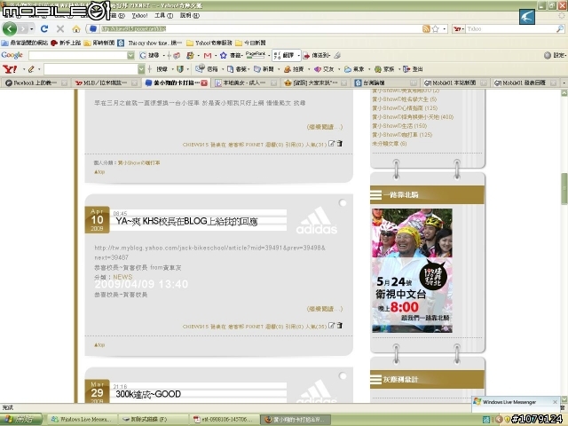Viewport: 568px width, 426px height.
Task: Expand the Yahoo toolbar search box dropdown
Action: 141,69
